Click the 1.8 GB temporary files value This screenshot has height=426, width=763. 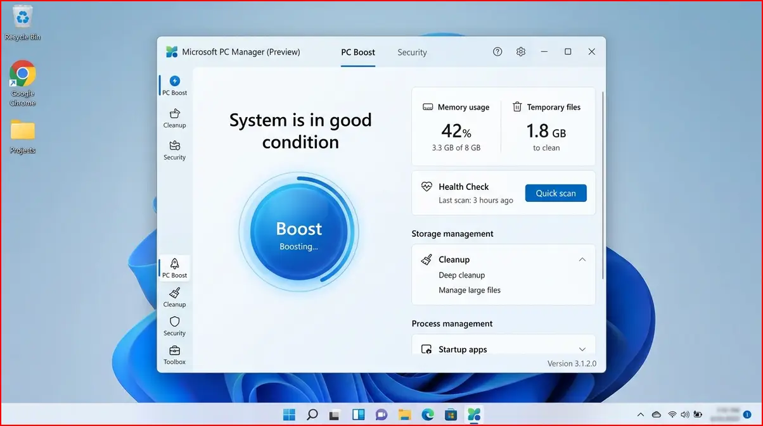click(546, 131)
